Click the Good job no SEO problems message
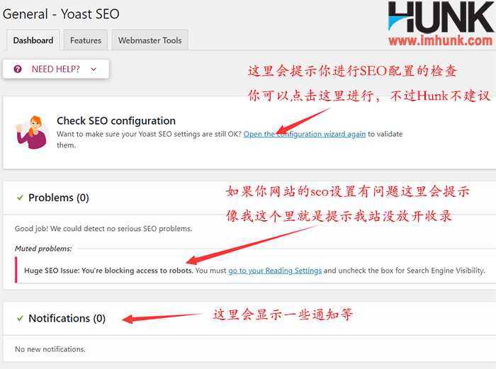The width and height of the screenshot is (496, 369). tap(103, 229)
